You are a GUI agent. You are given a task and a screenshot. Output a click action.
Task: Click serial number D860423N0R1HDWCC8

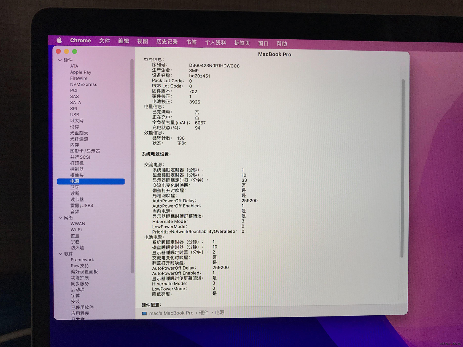[214, 66]
